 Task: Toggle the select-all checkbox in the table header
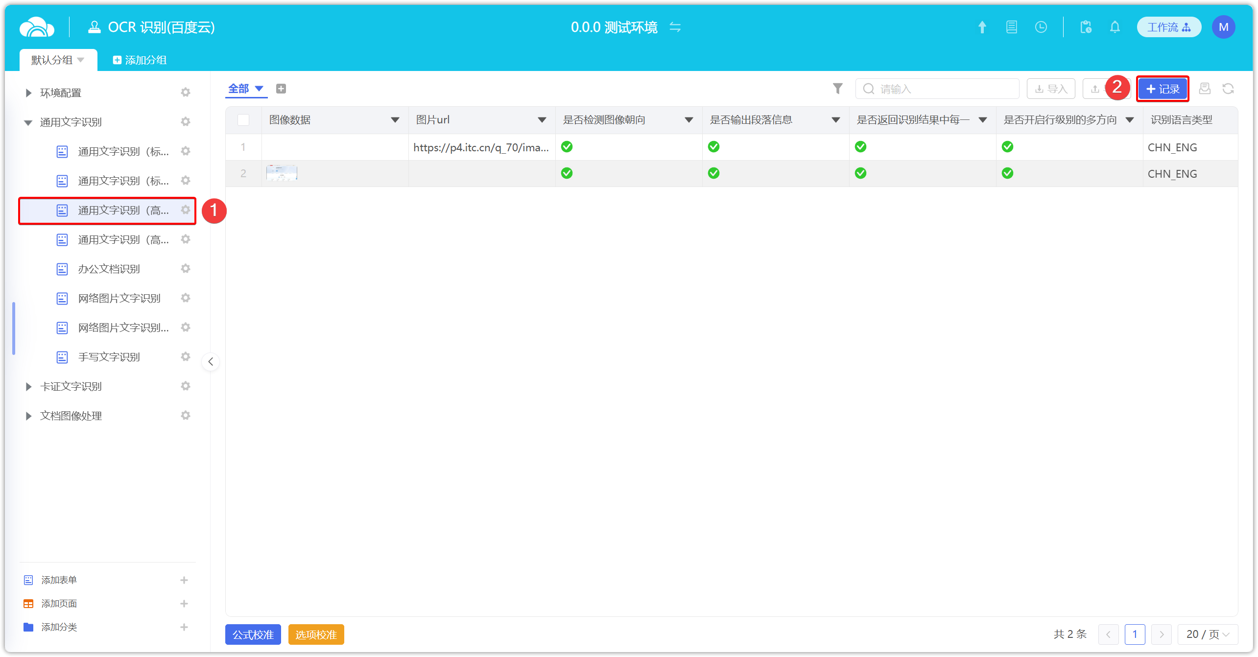tap(243, 120)
